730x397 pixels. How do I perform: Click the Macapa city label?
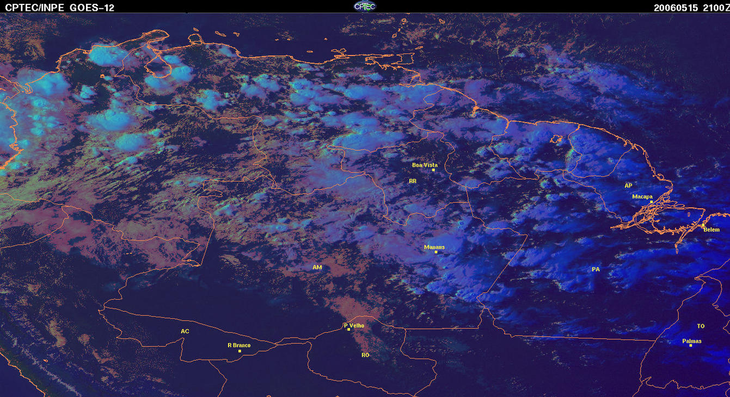click(x=642, y=196)
